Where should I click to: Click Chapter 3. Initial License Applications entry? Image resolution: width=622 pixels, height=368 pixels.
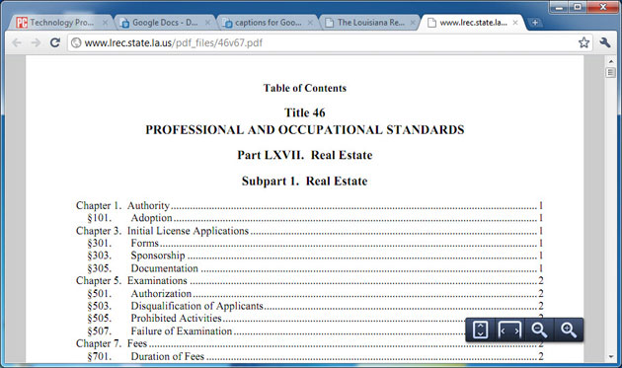tap(309, 231)
